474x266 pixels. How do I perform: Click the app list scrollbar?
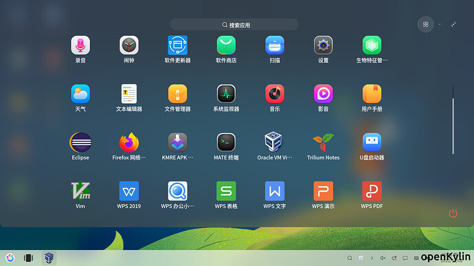point(453,126)
